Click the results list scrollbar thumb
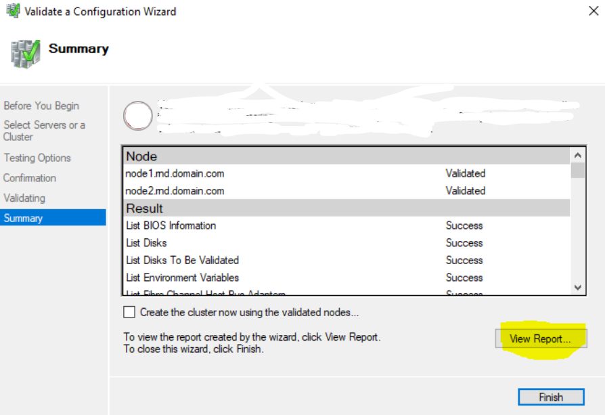 coord(578,171)
